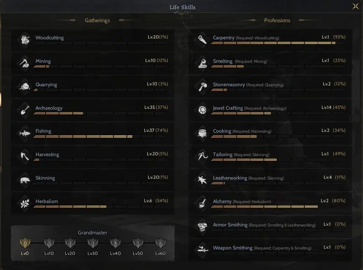This screenshot has height=270, width=363.
Task: Open the Leatherworking profession entry
Action: click(x=270, y=180)
